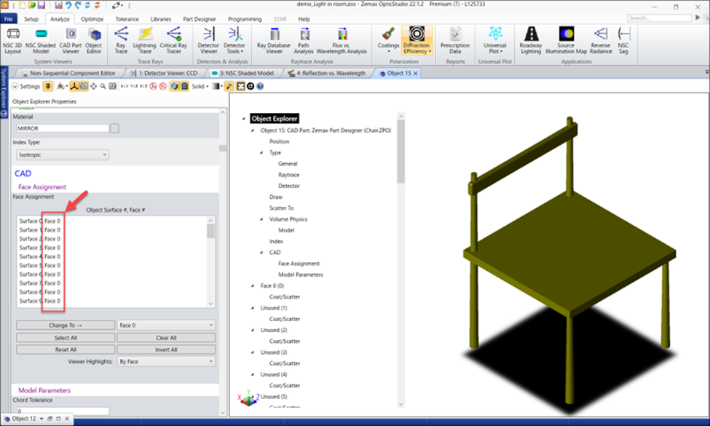The height and width of the screenshot is (426, 710).
Task: Click the Select All button
Action: click(66, 338)
